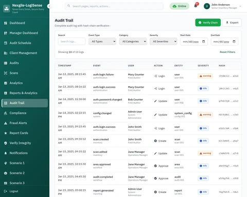Click the Scenario 2 icon
Image resolution: width=247 pixels, height=197 pixels.
tap(6, 173)
